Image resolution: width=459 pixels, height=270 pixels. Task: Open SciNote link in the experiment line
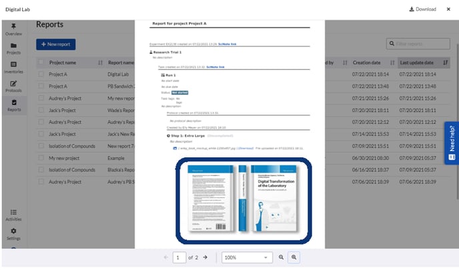click(227, 44)
